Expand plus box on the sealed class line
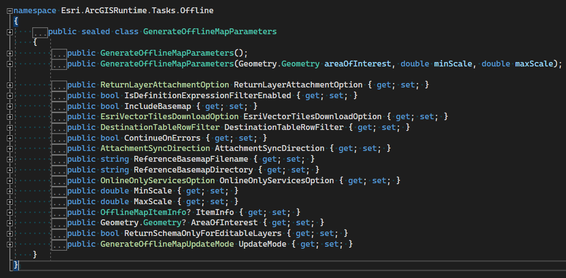The width and height of the screenshot is (566, 278). tap(10, 32)
